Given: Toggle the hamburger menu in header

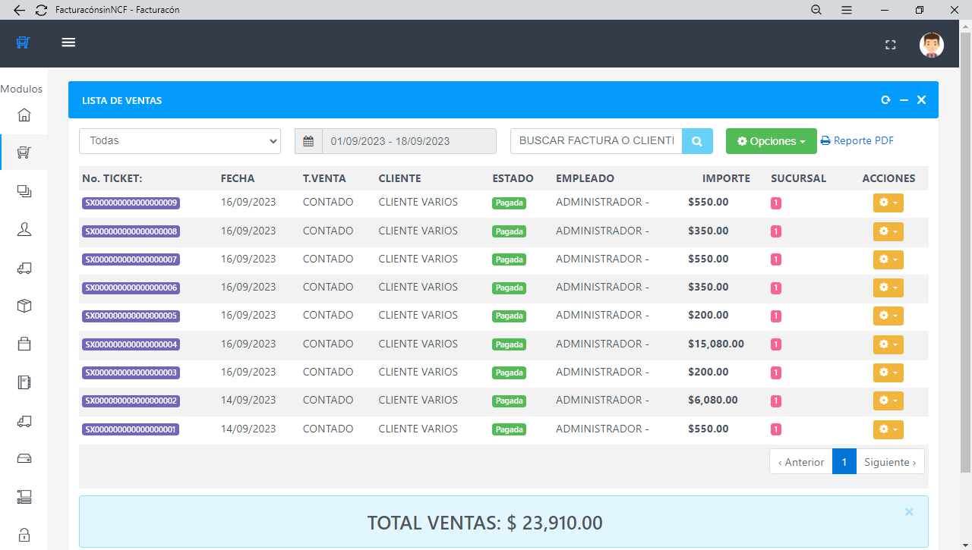Looking at the screenshot, I should [68, 42].
